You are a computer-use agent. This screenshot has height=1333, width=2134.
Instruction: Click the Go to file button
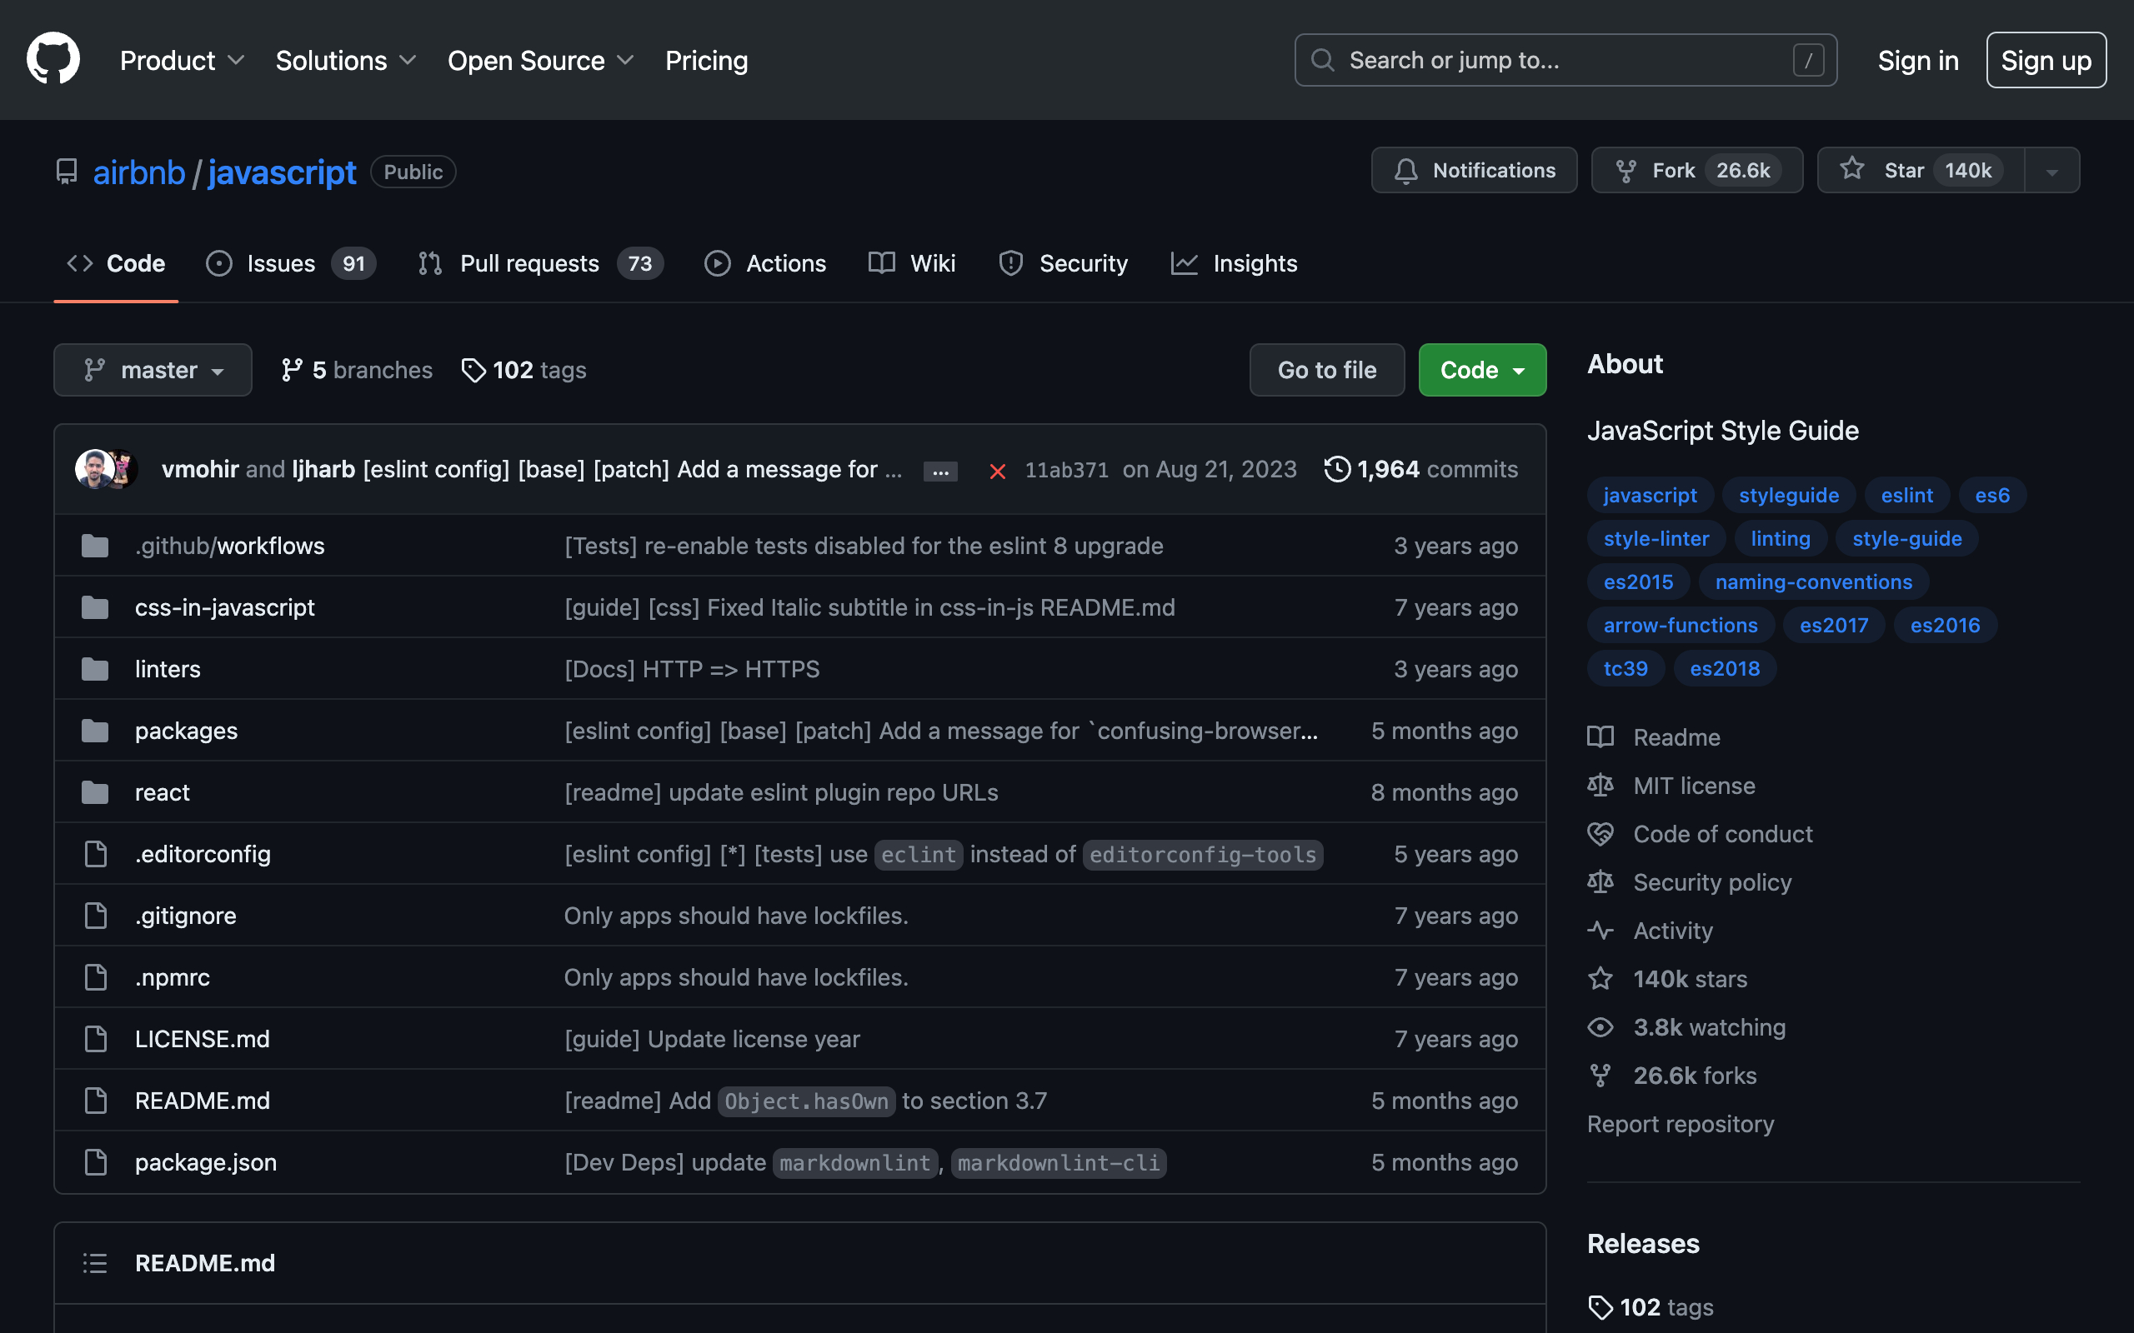(1327, 370)
